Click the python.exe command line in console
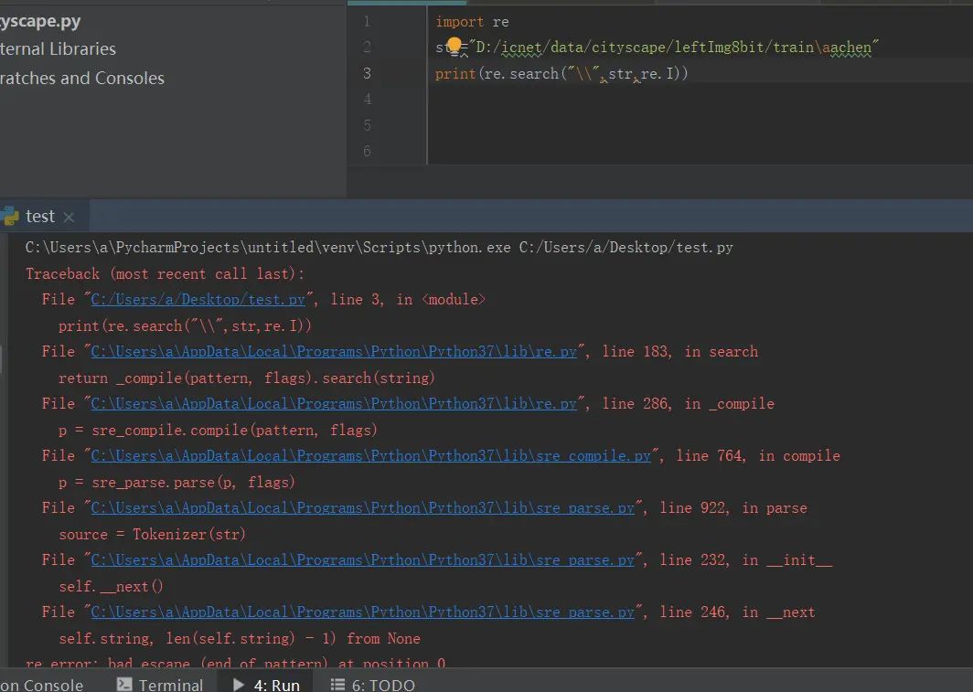 point(380,248)
